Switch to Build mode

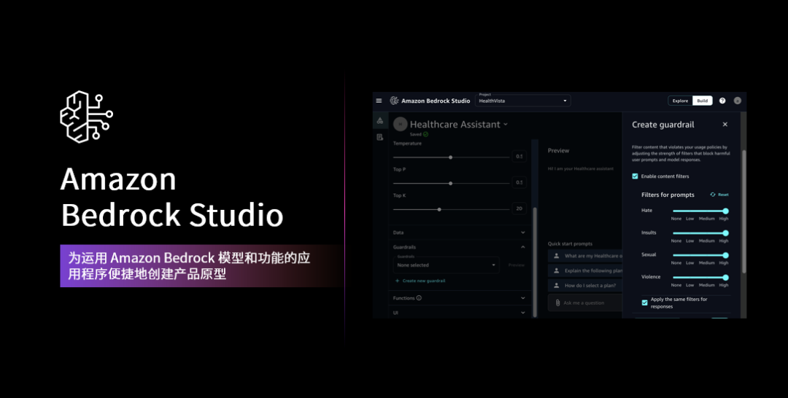click(702, 101)
